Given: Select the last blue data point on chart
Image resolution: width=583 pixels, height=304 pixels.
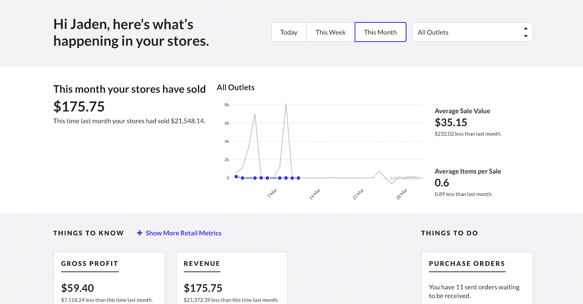Looking at the screenshot, I should click(298, 178).
